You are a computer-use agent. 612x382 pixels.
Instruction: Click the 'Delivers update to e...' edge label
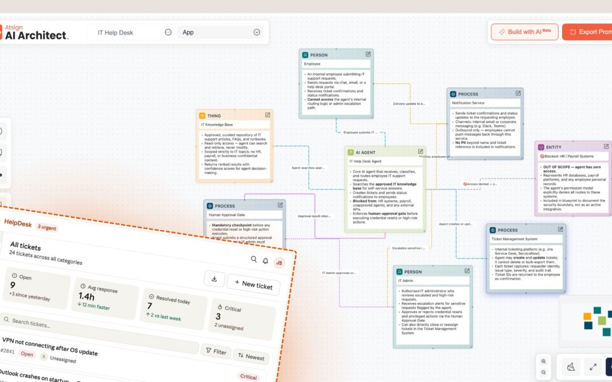coord(409,104)
